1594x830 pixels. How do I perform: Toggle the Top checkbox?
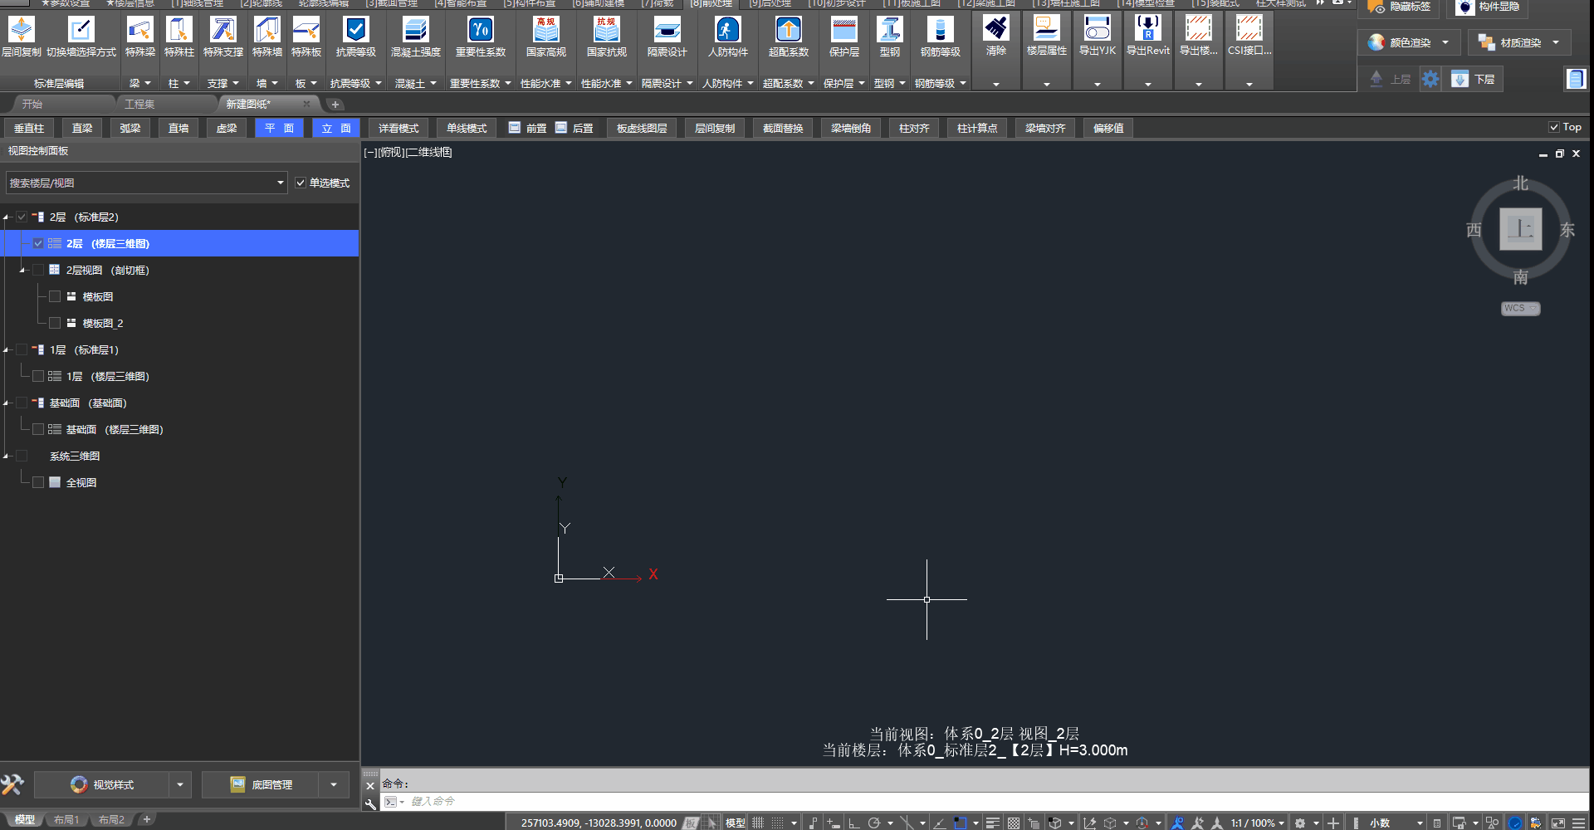tap(1553, 127)
